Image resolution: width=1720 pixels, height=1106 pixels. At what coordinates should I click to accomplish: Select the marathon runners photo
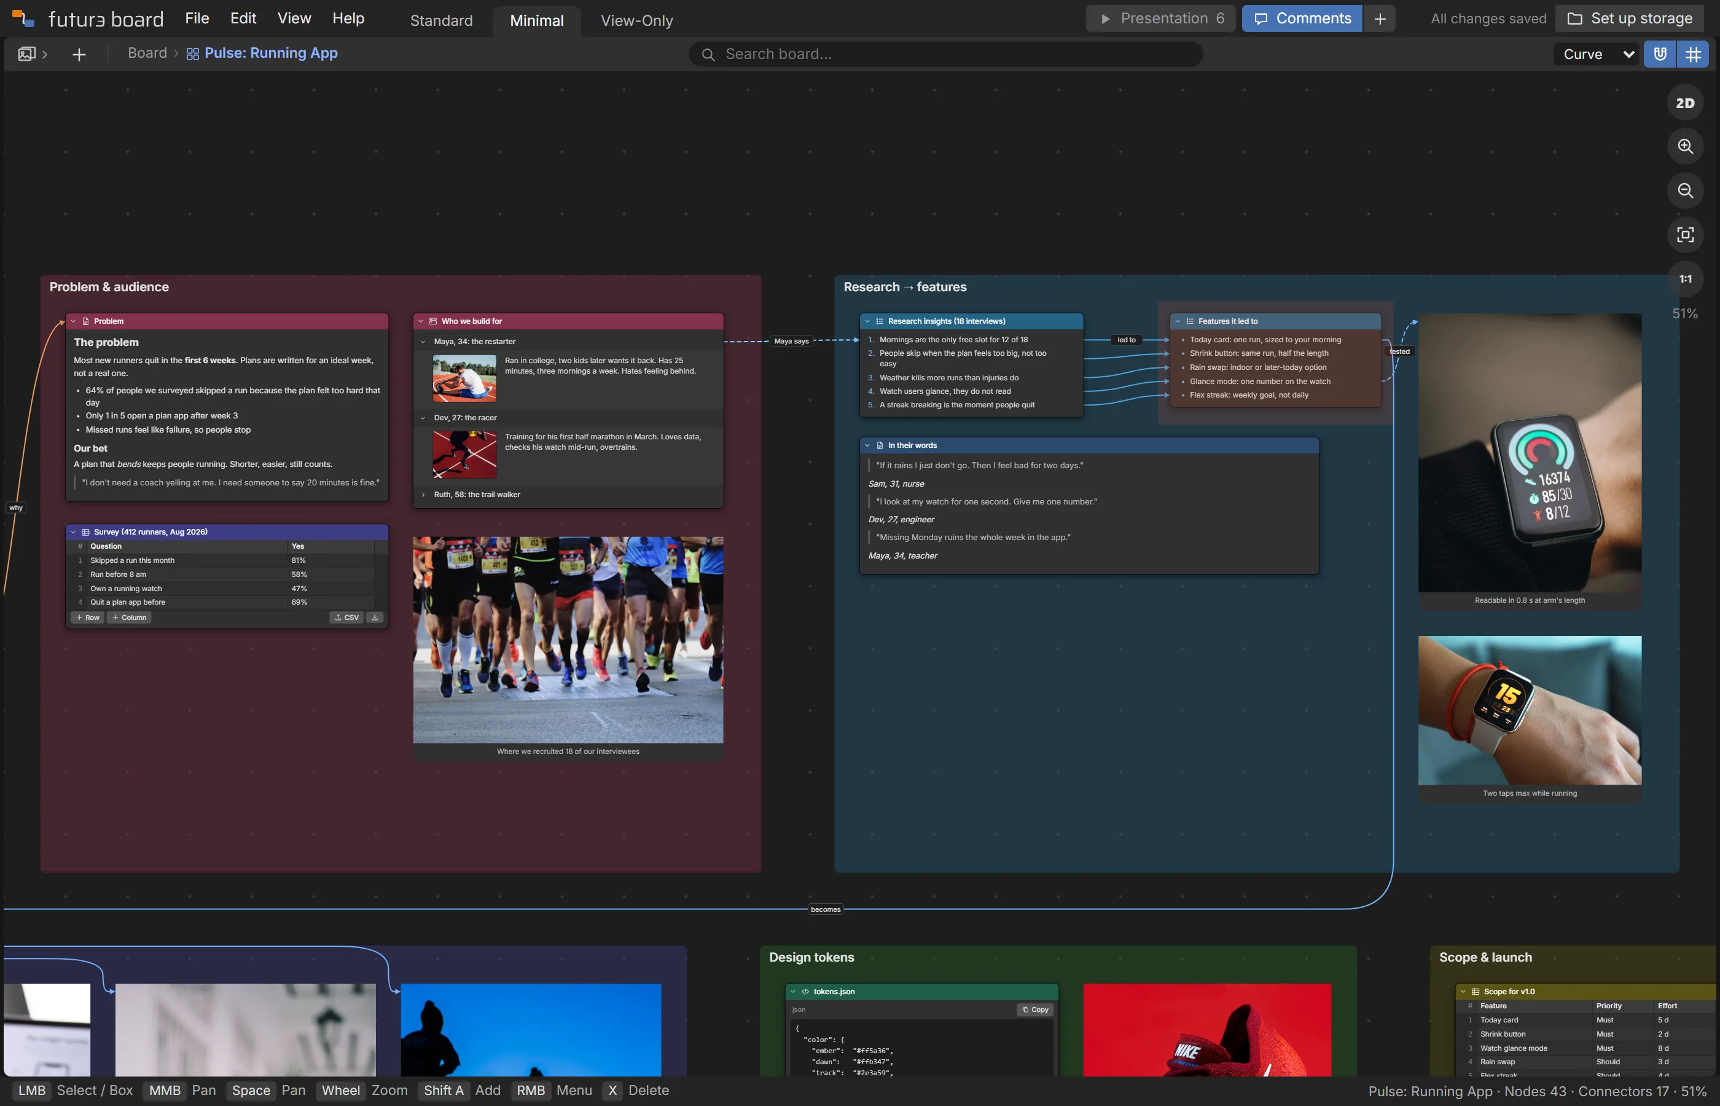point(568,640)
